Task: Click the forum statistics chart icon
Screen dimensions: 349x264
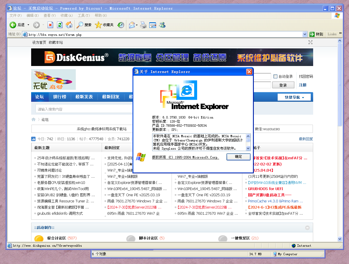Action: click(x=33, y=139)
